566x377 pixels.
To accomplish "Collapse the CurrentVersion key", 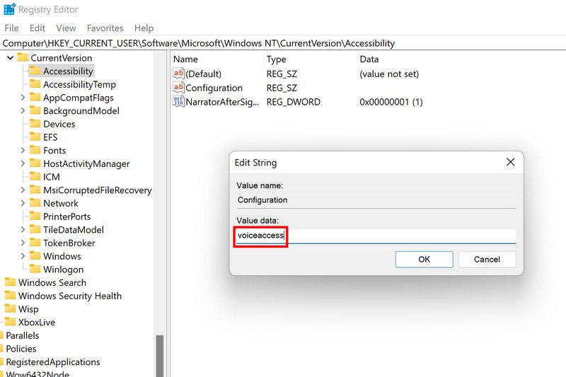I will (x=10, y=58).
